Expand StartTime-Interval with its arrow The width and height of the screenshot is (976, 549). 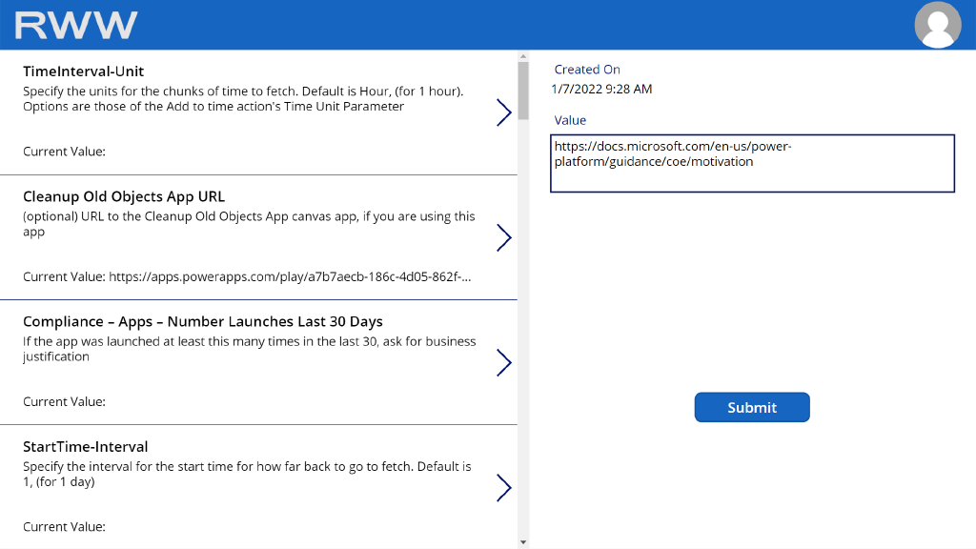pyautogui.click(x=503, y=487)
